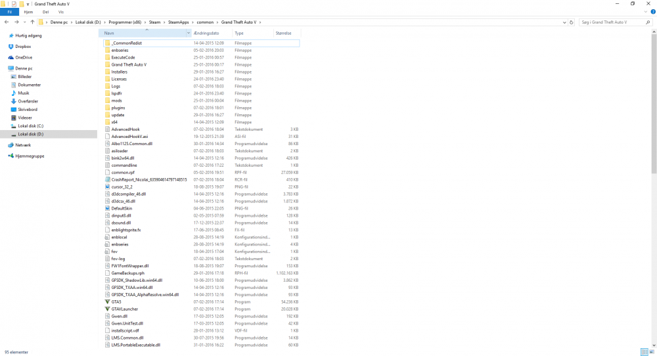
Task: Select the _CommonRedist folder icon
Action: pyautogui.click(x=107, y=43)
